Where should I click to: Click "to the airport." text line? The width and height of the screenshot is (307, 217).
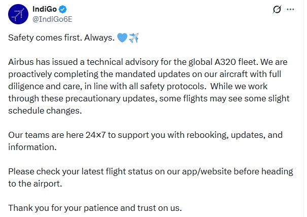[35, 183]
